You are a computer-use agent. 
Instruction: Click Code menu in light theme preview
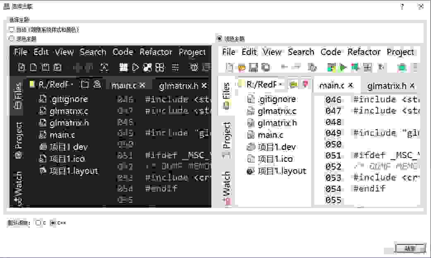(330, 52)
